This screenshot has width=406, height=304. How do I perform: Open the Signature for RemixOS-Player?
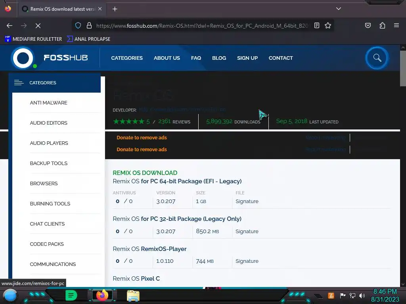(247, 261)
